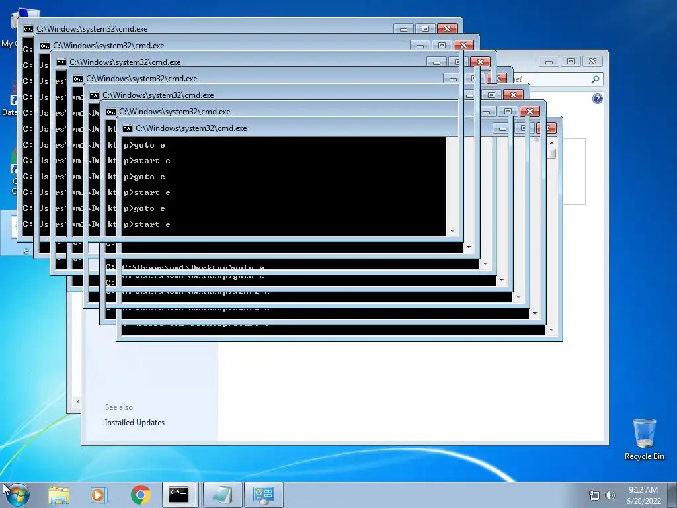Click the sixth cmd.exe window title icon

110,111
